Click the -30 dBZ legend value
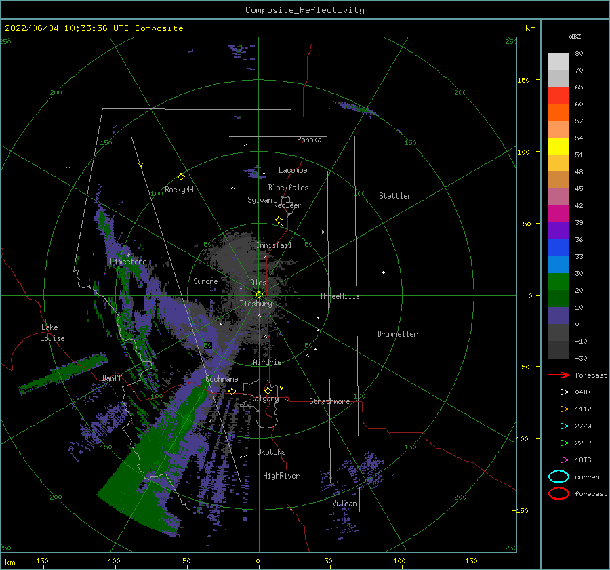The width and height of the screenshot is (610, 570). [x=581, y=358]
